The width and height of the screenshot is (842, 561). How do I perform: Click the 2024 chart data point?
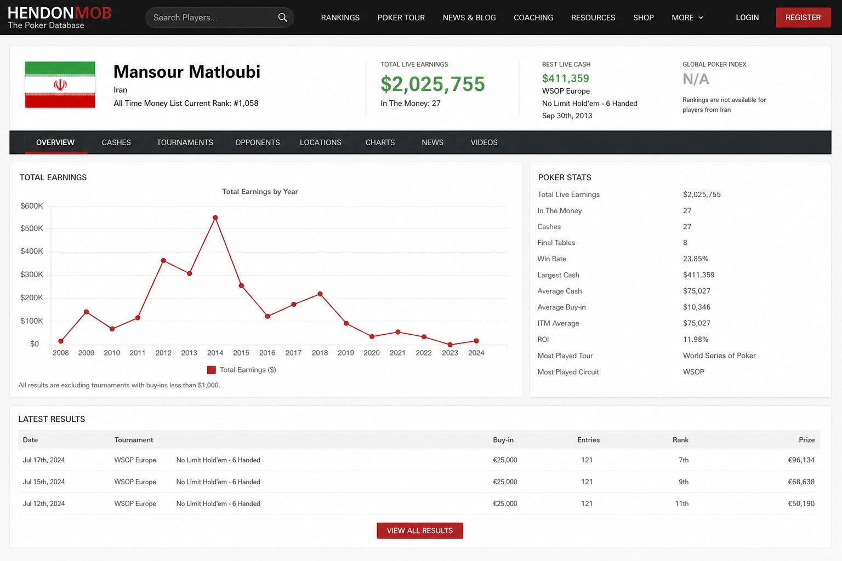tap(476, 341)
